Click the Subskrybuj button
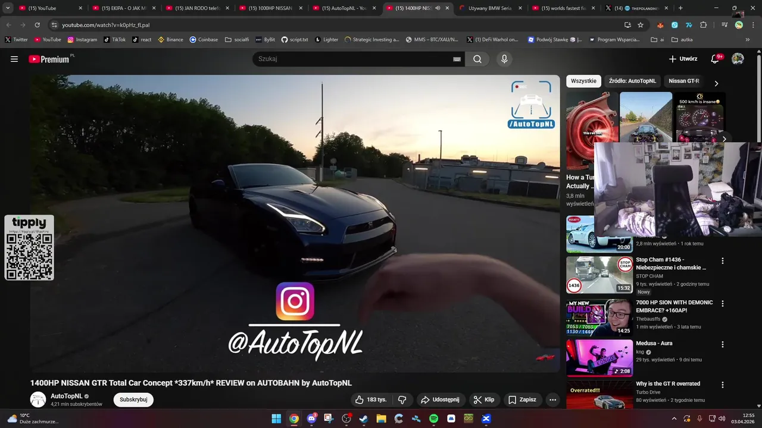The width and height of the screenshot is (762, 428). pyautogui.click(x=133, y=399)
